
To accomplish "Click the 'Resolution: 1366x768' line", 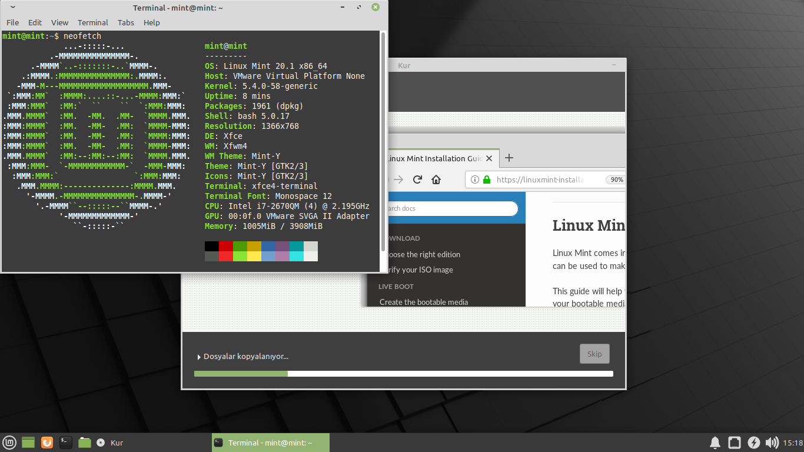I will (252, 126).
